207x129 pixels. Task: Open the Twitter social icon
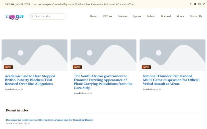[195, 4]
